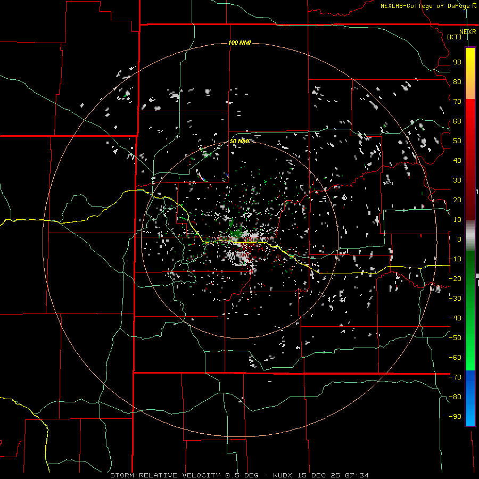Screen dimensions: 479x479
Task: Click the "-80" velocity scale label
Action: tap(455, 397)
